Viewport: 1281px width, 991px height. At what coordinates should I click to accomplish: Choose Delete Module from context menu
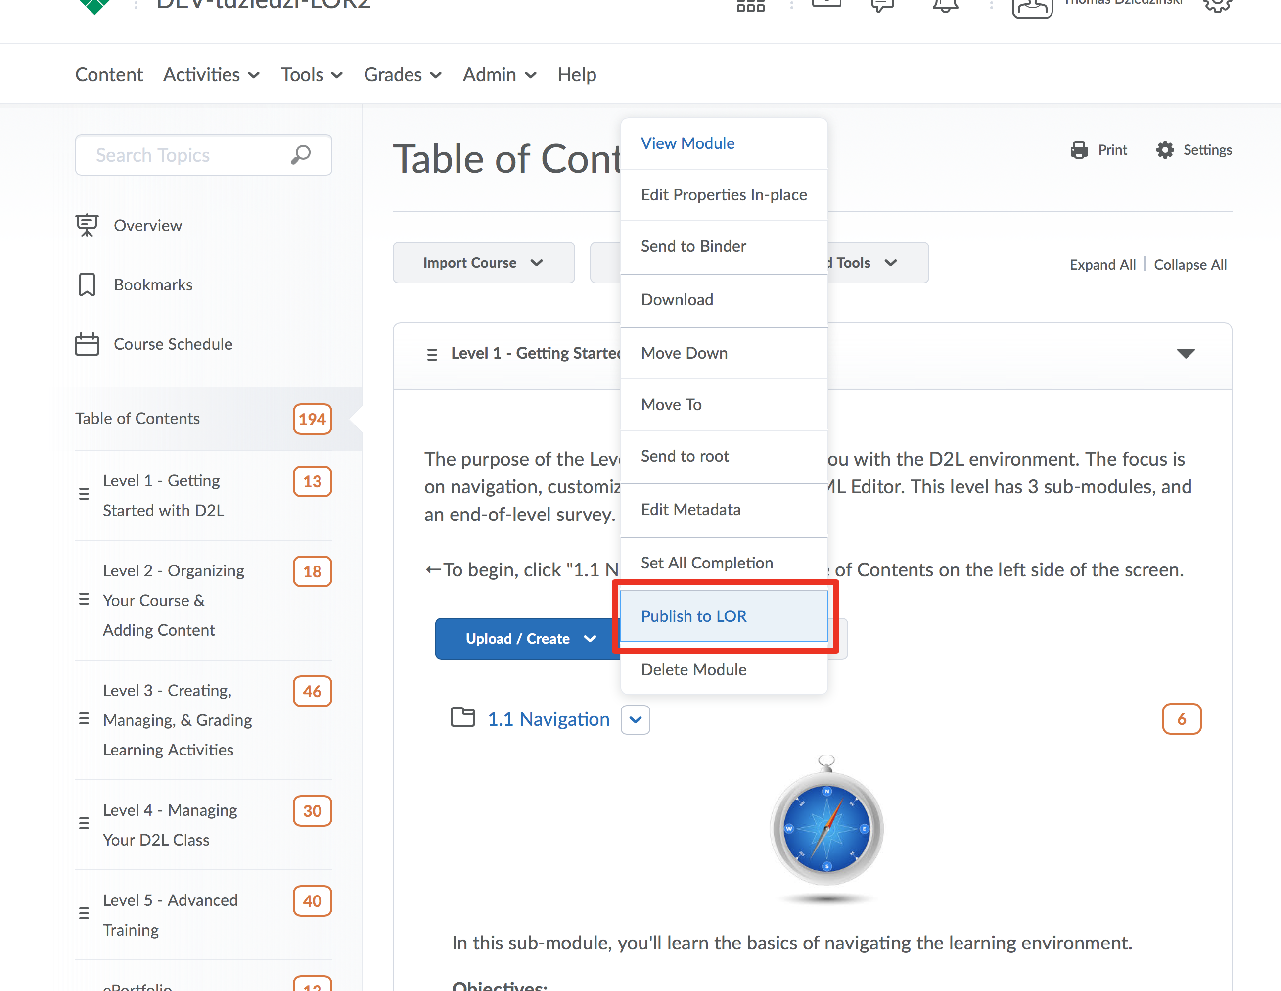tap(694, 669)
